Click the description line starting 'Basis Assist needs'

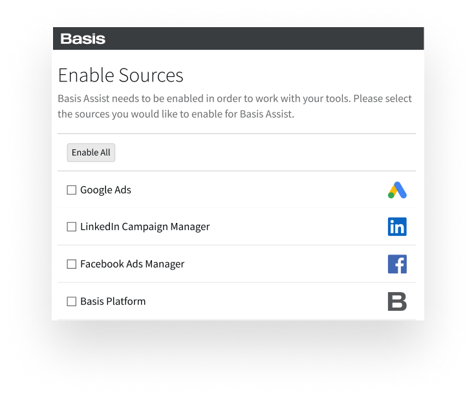click(235, 99)
